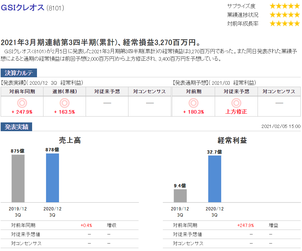Screen dimensions: 302x251
Task: Click the 上方修正 red text
Action: click(x=236, y=112)
